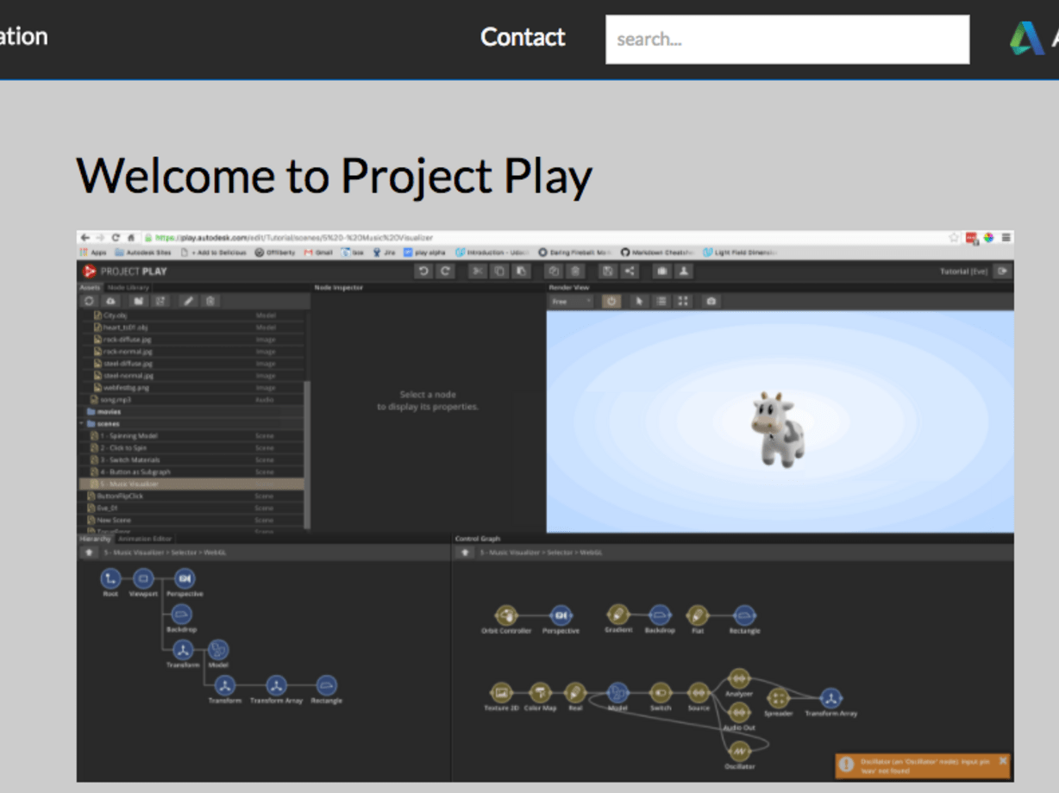Click the Undo icon in the toolbar

tap(423, 272)
